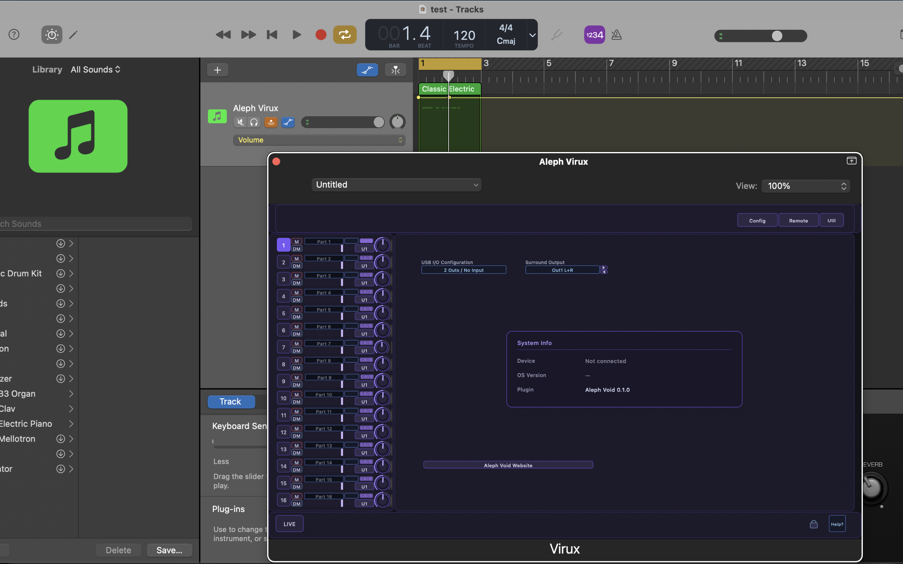The image size is (903, 564).
Task: Open the Quick Help question mark button
Action: 14,35
